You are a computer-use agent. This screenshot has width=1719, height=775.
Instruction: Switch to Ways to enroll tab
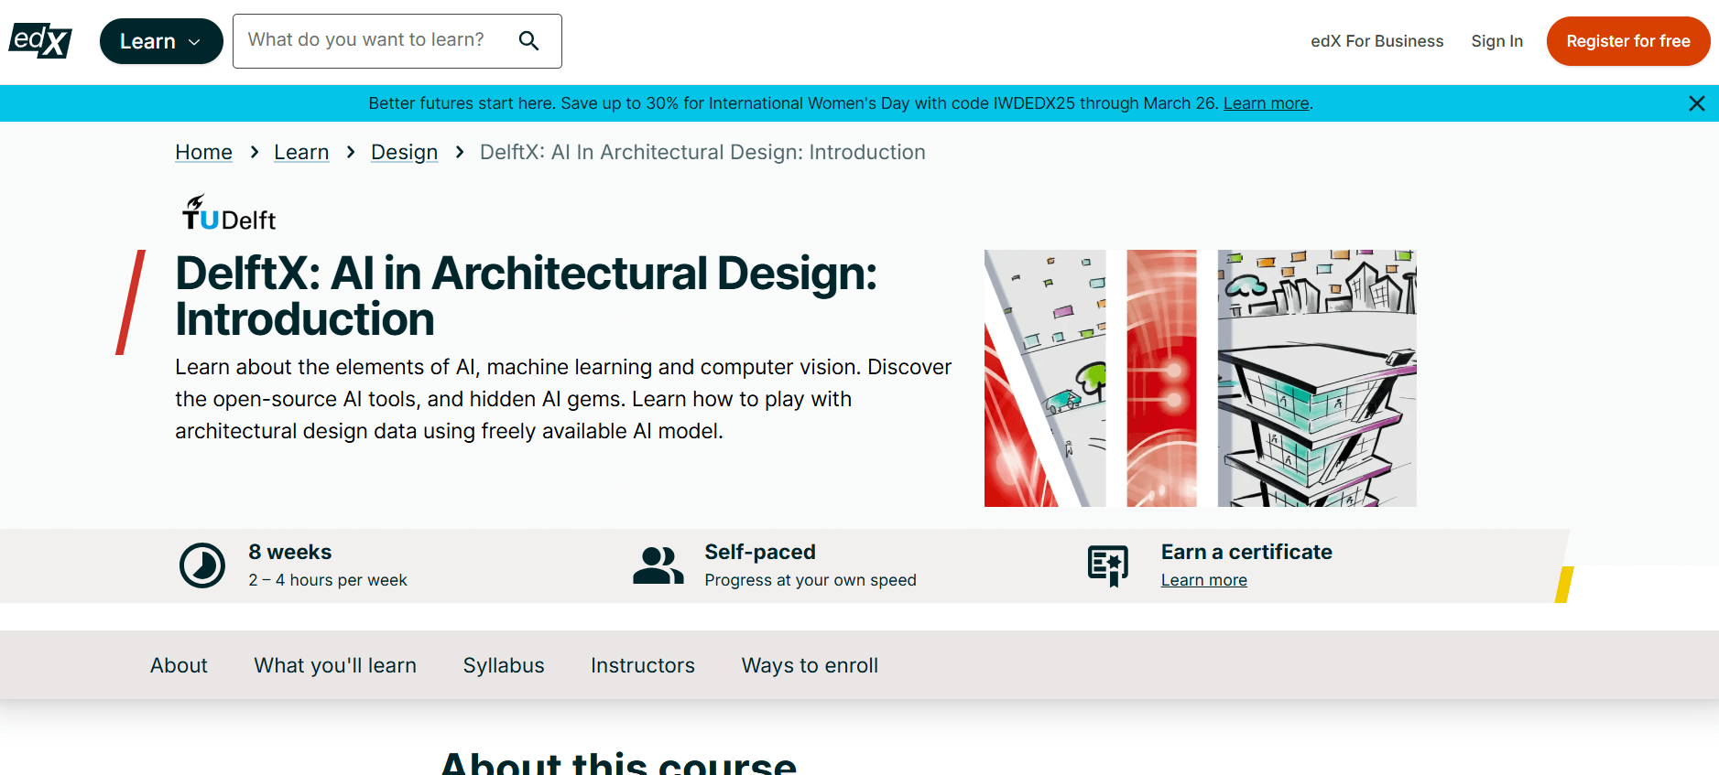[810, 665]
